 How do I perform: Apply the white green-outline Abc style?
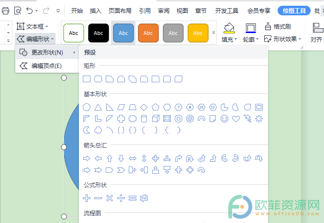(74, 33)
